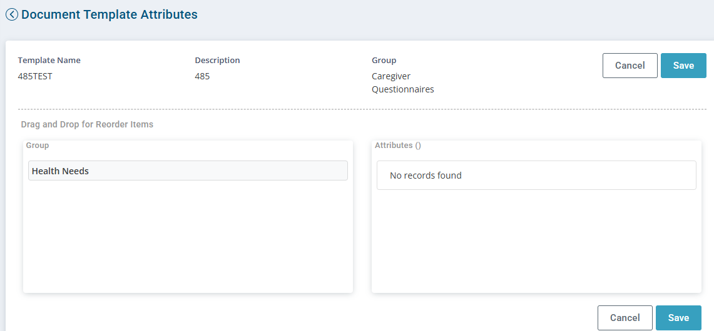Image resolution: width=714 pixels, height=331 pixels.
Task: Click the Group label in the header details
Action: [x=384, y=60]
